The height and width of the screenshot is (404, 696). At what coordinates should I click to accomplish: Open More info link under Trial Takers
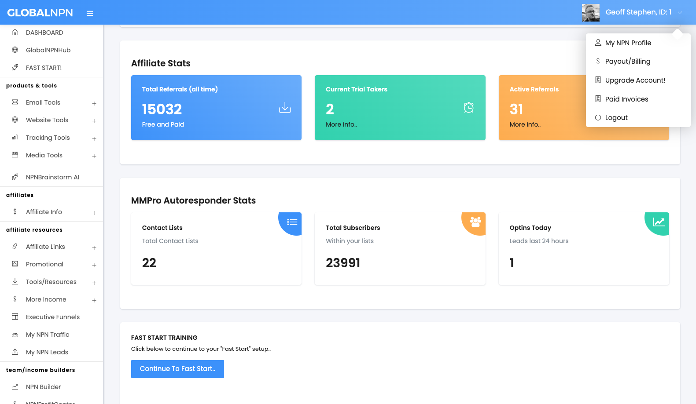pos(341,125)
